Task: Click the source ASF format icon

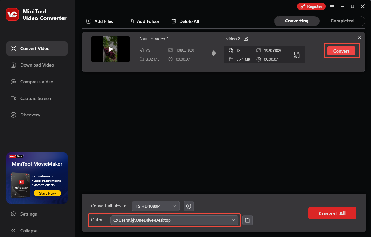Action: coord(141,50)
